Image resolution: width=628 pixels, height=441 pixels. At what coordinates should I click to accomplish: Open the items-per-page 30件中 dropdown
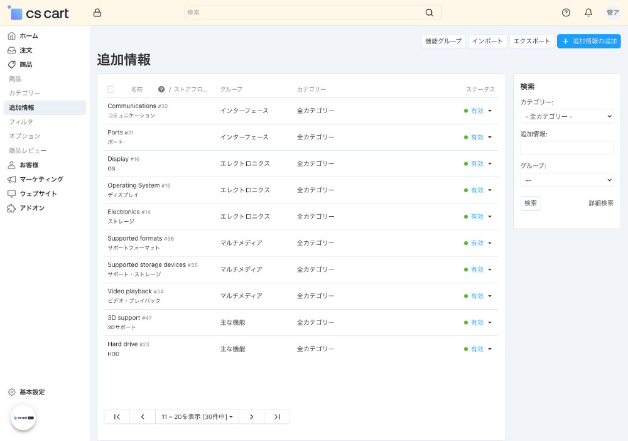197,416
